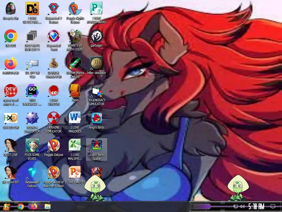Select the Firefox desktop shortcut icon
This screenshot has height=212, width=282.
click(x=11, y=63)
